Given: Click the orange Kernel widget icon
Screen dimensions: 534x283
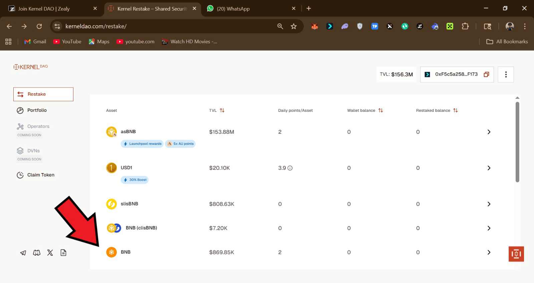Looking at the screenshot, I should click(516, 254).
